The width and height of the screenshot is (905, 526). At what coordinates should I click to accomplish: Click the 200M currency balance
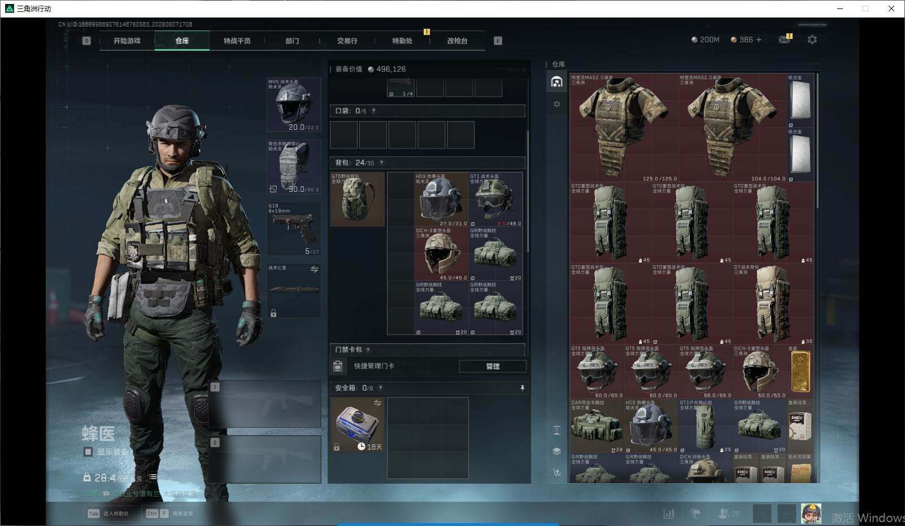[x=706, y=40]
